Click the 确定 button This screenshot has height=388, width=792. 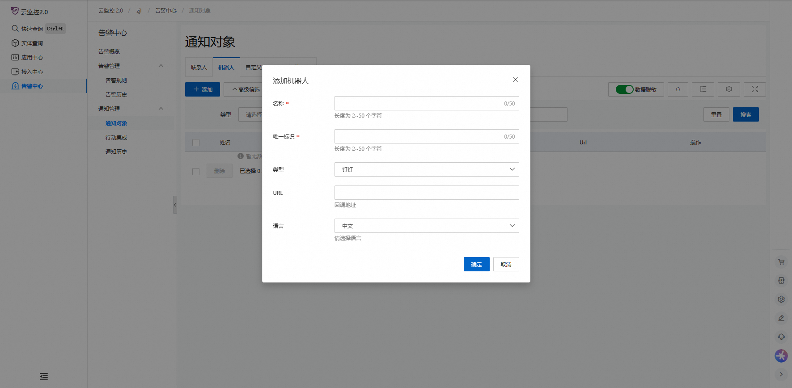(477, 264)
